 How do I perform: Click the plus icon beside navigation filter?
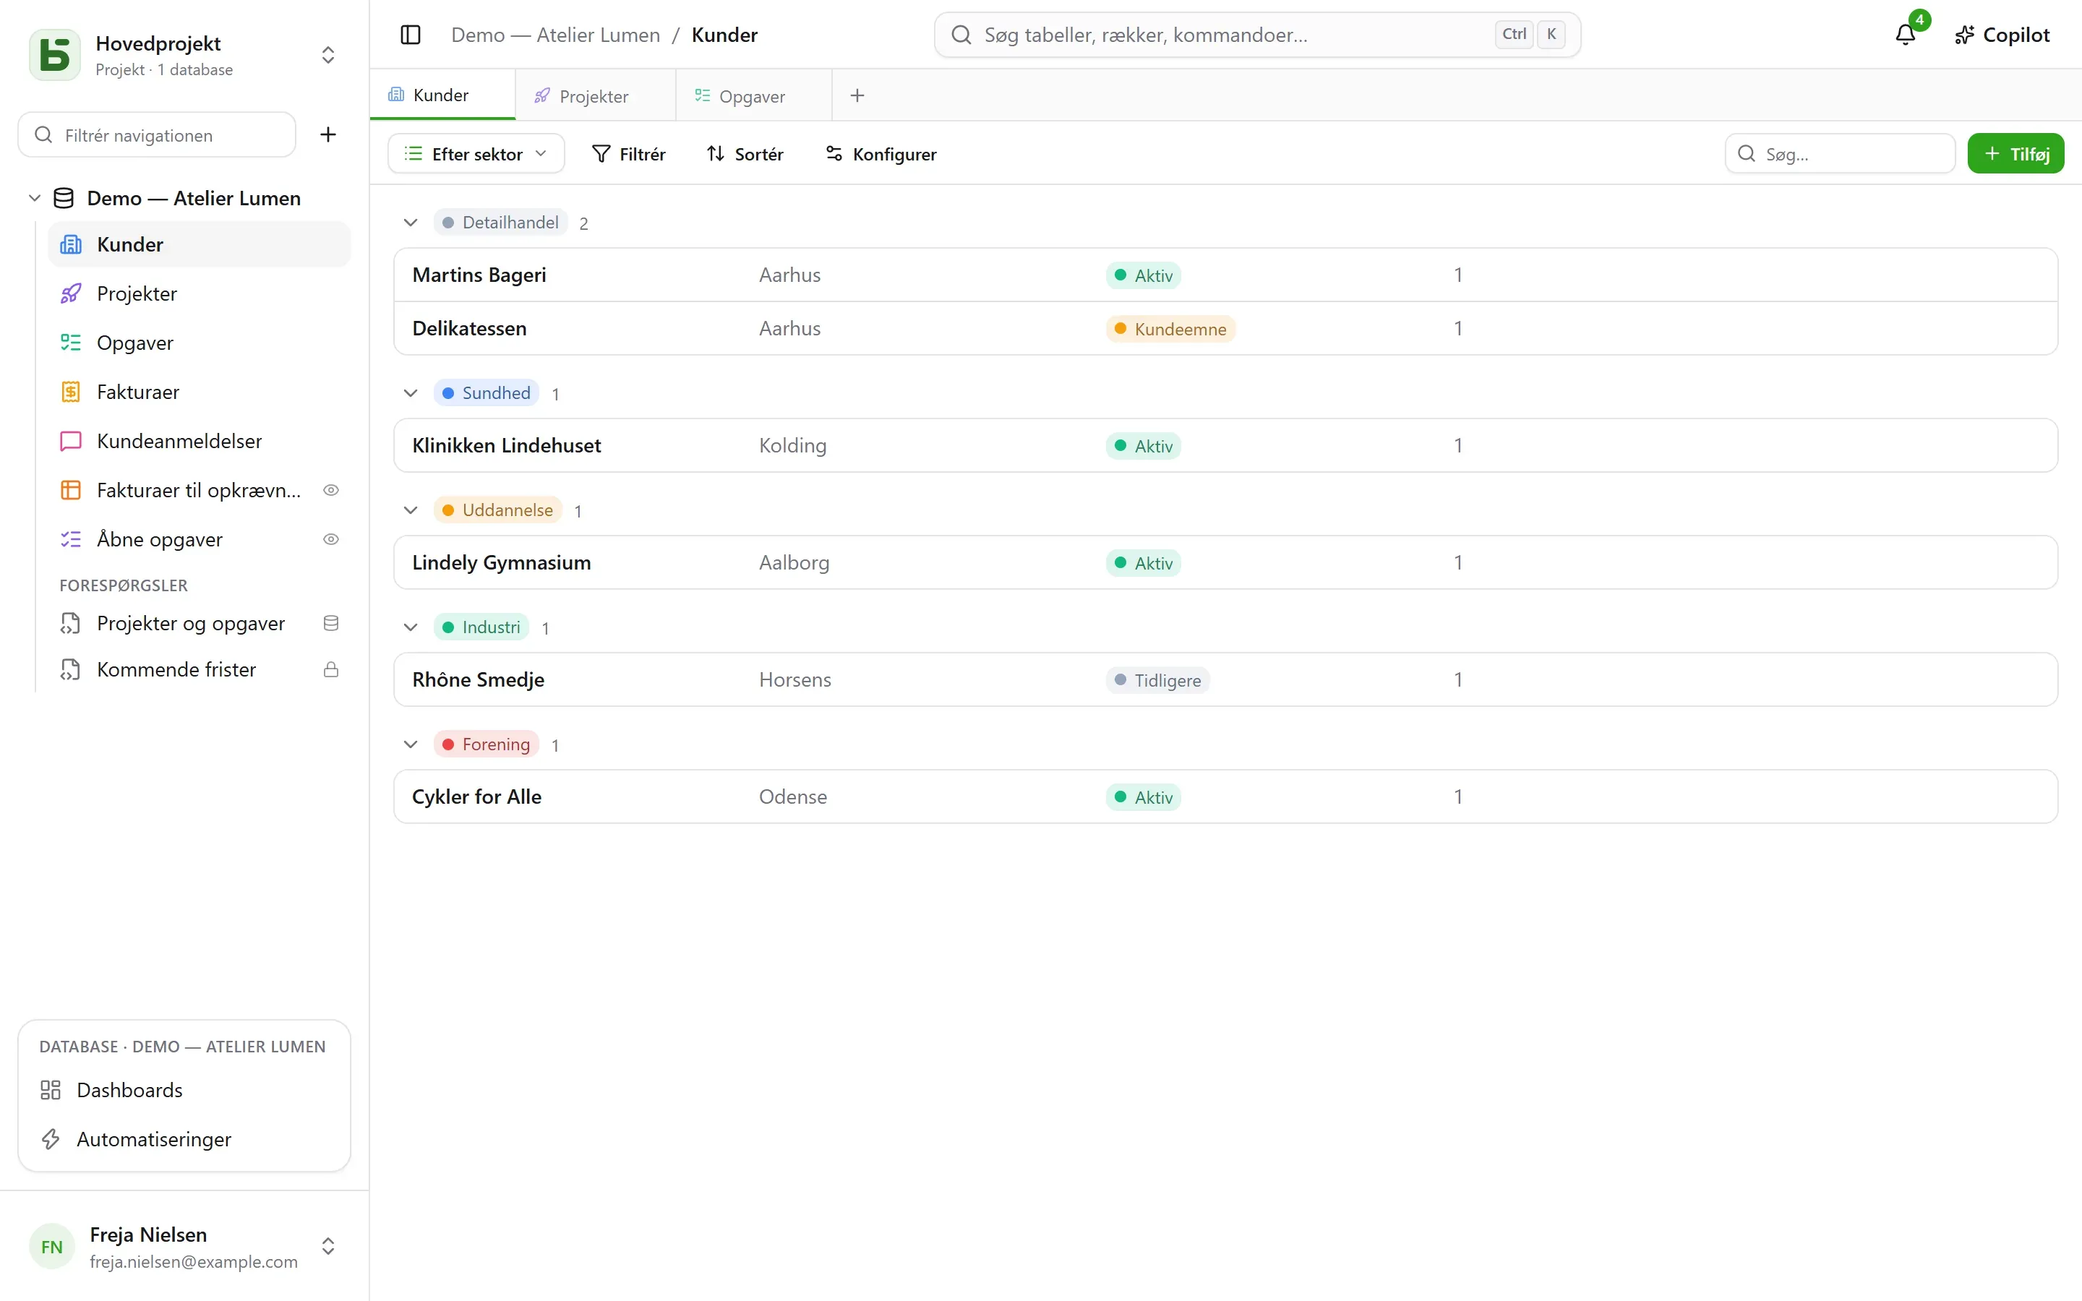tap(327, 134)
